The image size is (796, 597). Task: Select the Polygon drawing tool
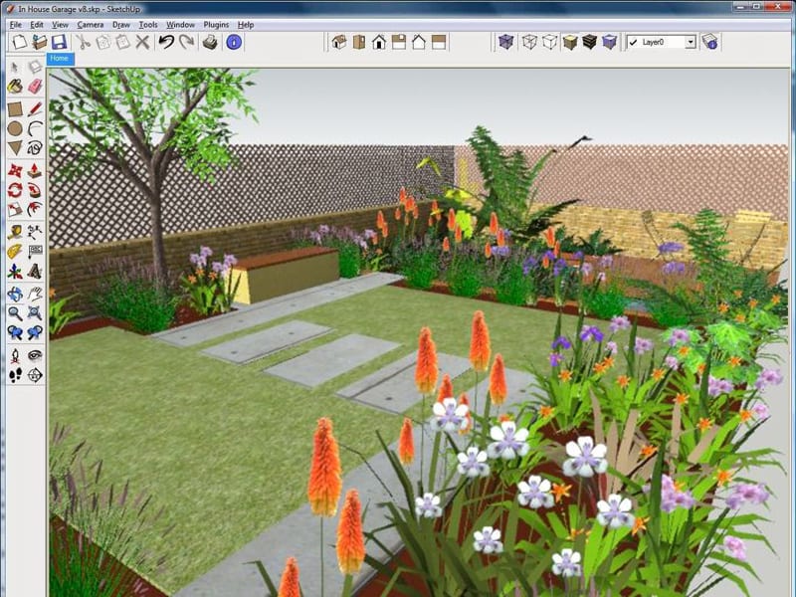pos(15,148)
